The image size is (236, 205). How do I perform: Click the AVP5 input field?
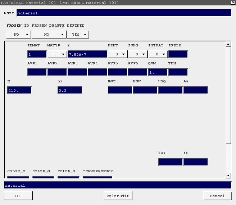click(x=118, y=72)
